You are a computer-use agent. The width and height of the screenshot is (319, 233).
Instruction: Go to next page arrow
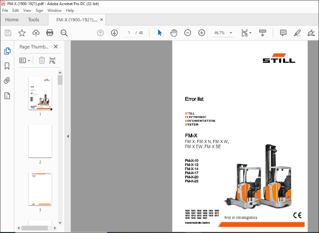114,33
